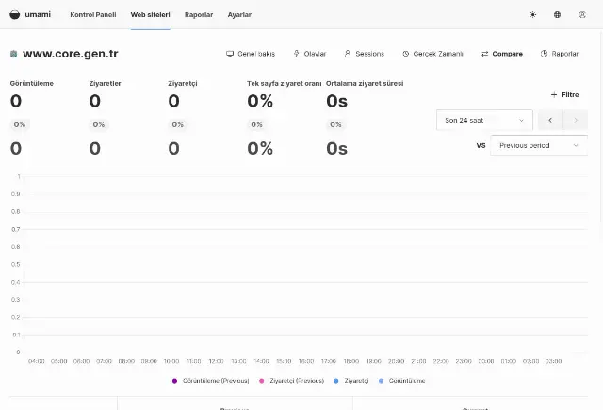
Task: Click the Ziyaretçi metric label above the chart
Action: [x=183, y=83]
